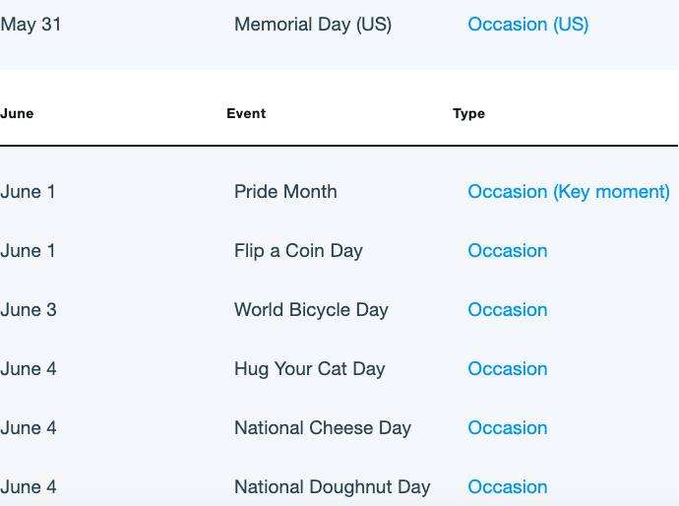Open the Occasion link for National Doughnut Day

[508, 487]
